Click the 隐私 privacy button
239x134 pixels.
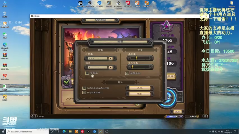tap(140, 94)
